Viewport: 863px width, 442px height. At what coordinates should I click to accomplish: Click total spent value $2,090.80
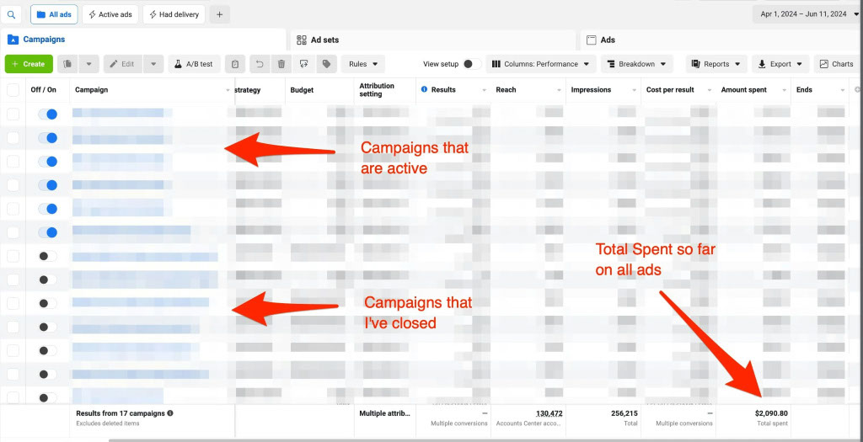771,413
